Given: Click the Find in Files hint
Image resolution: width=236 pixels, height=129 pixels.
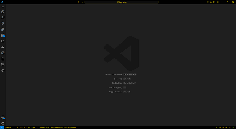Looking at the screenshot, I should [x=117, y=83].
